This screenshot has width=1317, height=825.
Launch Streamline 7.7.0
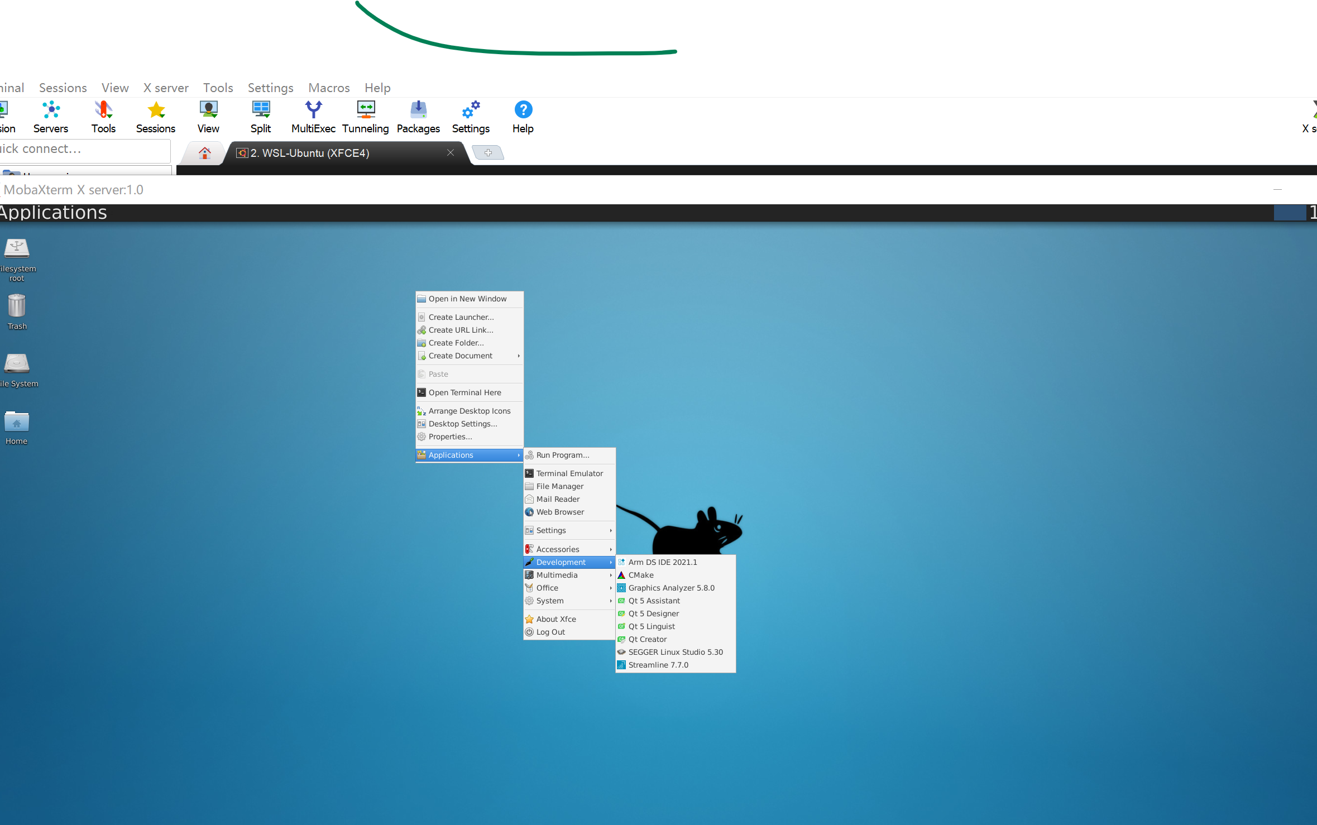pyautogui.click(x=676, y=665)
